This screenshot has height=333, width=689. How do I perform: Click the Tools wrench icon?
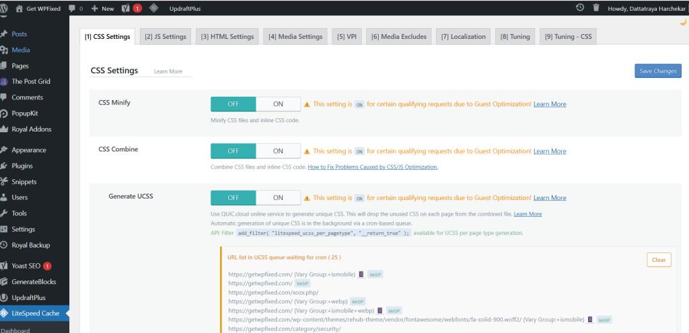point(4,213)
